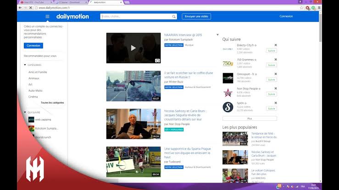Dismiss the 750 Grammes suggestion
This screenshot has width=339, height=190.
tap(276, 60)
